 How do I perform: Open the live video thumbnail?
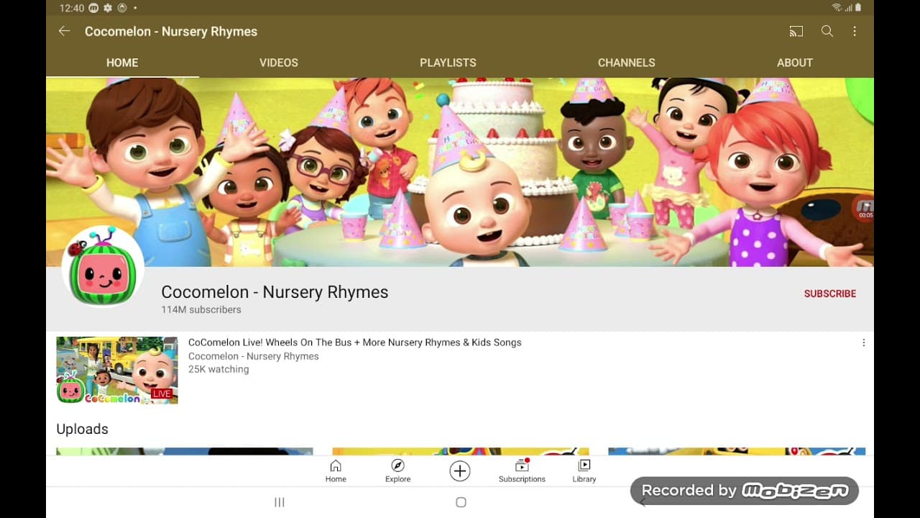117,370
